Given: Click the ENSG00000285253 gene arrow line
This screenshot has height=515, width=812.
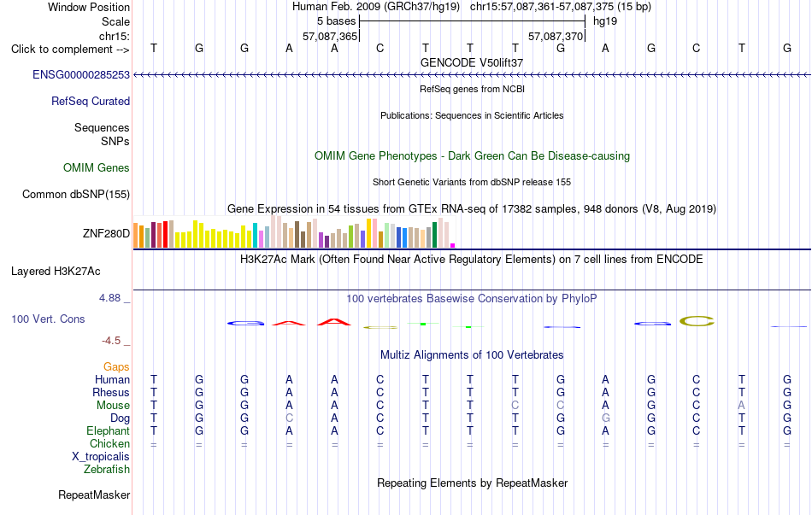Looking at the screenshot, I should (x=472, y=75).
